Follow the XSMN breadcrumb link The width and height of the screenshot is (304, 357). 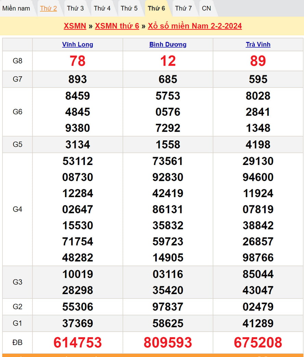tap(75, 26)
